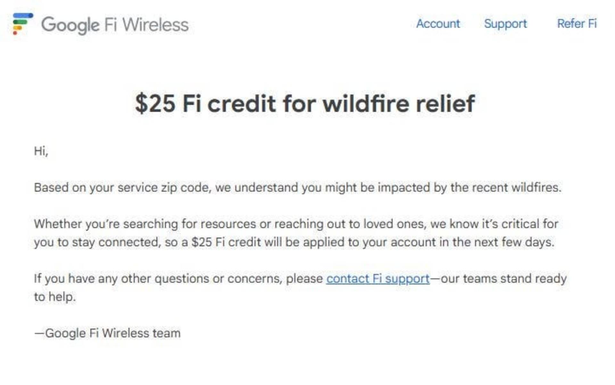Screen dimensions: 615x385
Task: Click the text "If you have any other questions"
Action: 178,279
